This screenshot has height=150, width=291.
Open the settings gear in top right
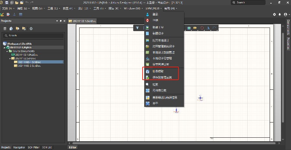pyautogui.click(x=275, y=15)
